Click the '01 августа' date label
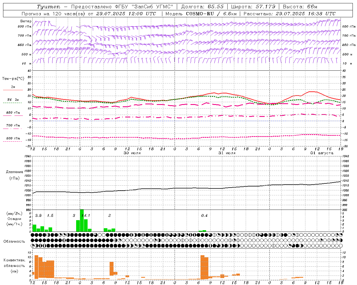The height and width of the screenshot is (285, 357). pos(322,153)
